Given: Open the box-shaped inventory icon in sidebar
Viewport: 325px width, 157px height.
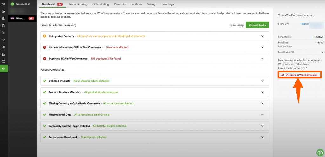Looking at the screenshot, I should (x=3, y=11).
